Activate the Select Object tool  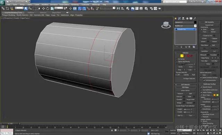26,8
